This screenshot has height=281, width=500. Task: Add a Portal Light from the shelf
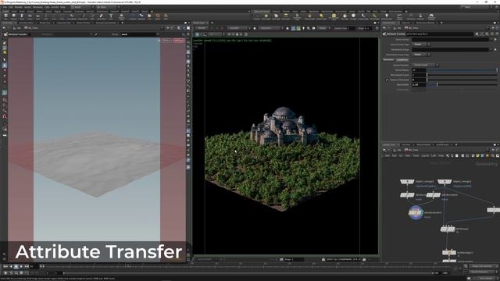pyautogui.click(x=374, y=16)
